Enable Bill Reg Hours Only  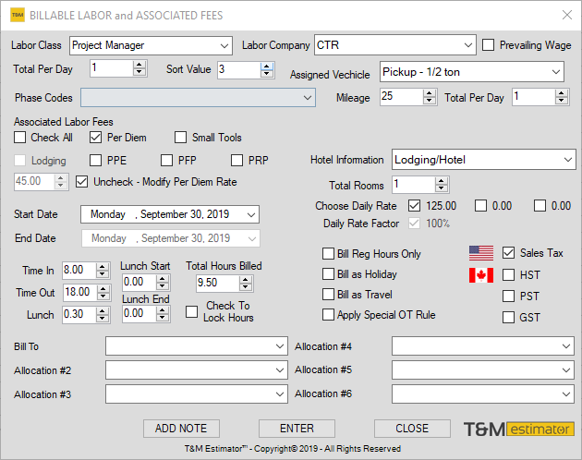click(x=328, y=254)
